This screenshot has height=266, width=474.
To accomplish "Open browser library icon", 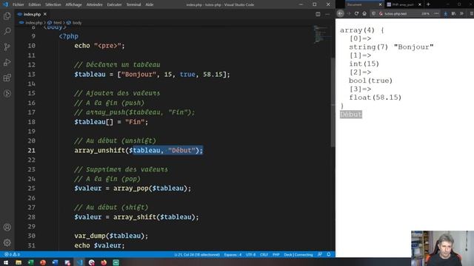I will coord(453,13).
